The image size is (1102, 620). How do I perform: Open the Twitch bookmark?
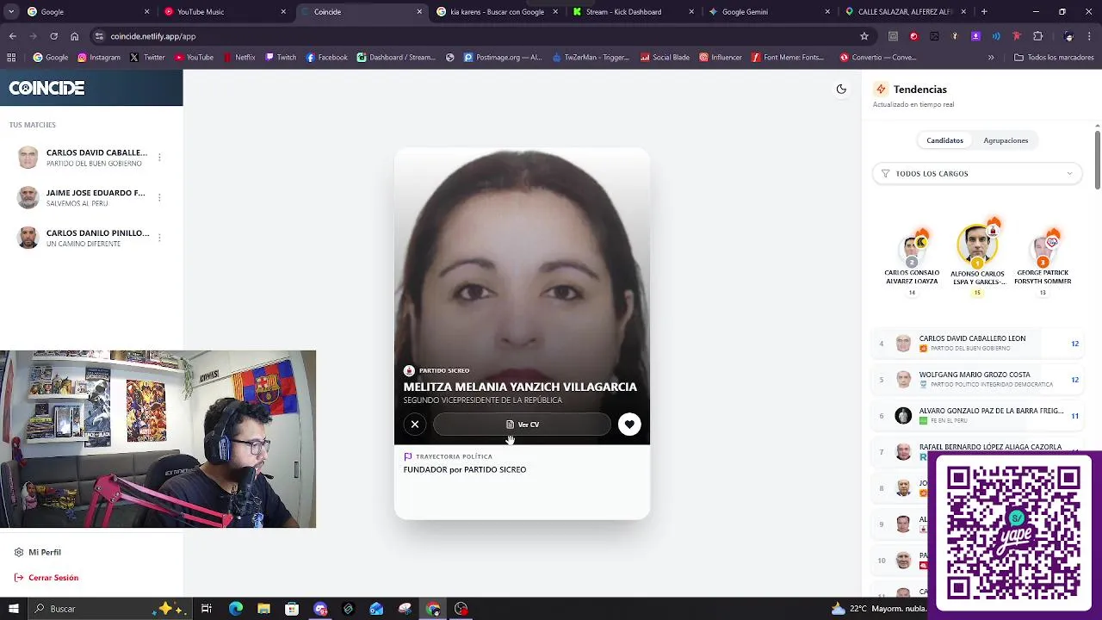[281, 58]
